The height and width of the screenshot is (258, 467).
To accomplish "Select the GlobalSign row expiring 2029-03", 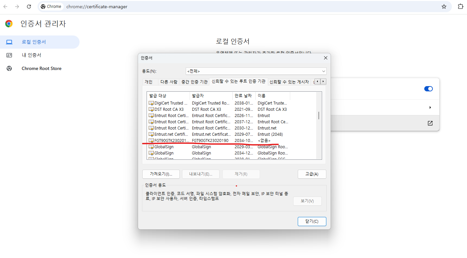I will tap(219, 147).
